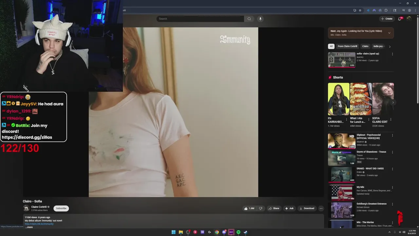Open Goldberg's Greatest Entrance thumbnail
The height and width of the screenshot is (236, 419).
(342, 210)
